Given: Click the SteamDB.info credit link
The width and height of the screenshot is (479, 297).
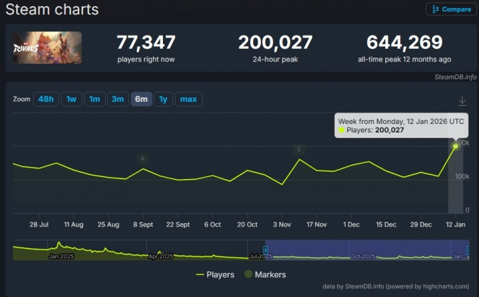Looking at the screenshot, I should click(456, 77).
